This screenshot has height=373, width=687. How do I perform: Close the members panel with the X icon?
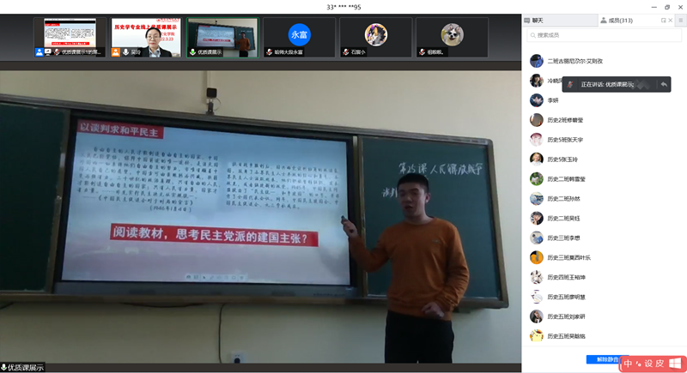pyautogui.click(x=670, y=20)
